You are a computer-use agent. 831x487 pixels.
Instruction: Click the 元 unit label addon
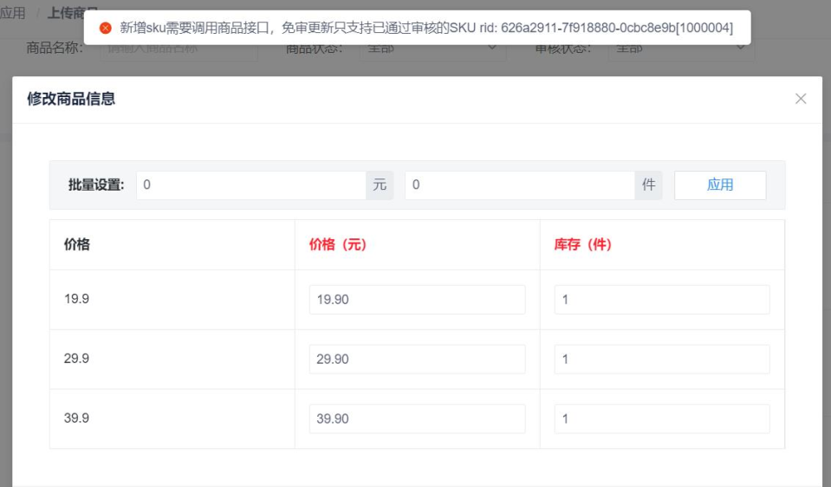click(x=380, y=185)
